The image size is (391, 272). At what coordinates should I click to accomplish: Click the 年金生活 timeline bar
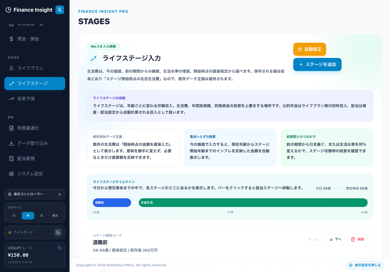pos(253,203)
